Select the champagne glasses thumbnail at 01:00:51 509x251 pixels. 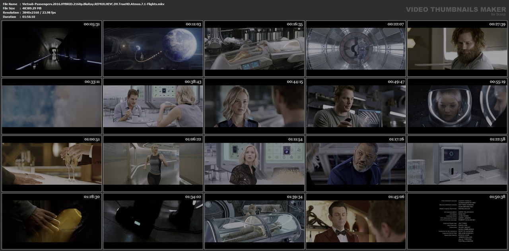tap(52, 164)
